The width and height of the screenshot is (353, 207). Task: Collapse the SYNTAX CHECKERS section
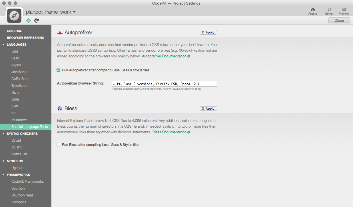click(3, 134)
